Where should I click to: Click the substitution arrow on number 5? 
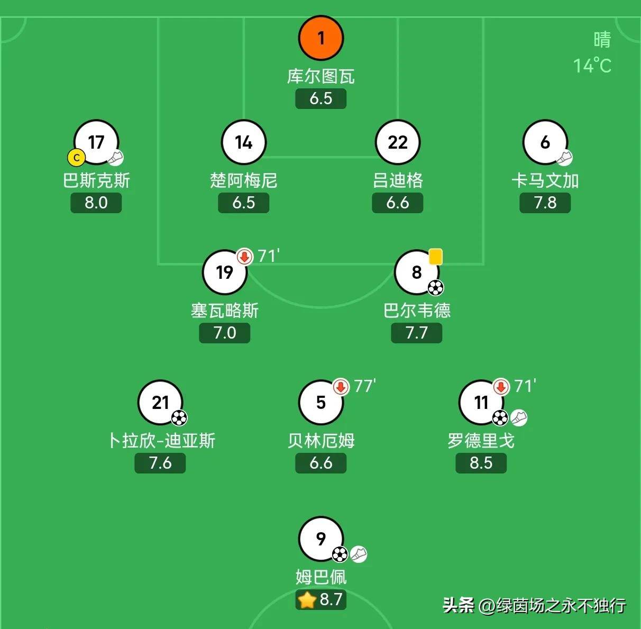[x=341, y=387]
